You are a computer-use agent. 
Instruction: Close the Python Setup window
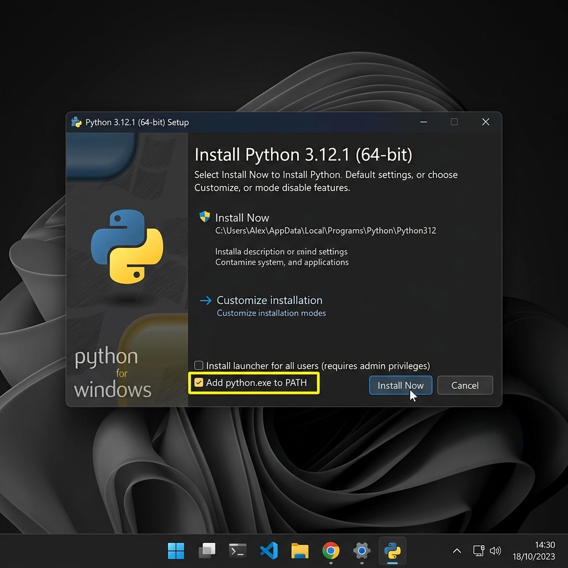click(x=486, y=122)
